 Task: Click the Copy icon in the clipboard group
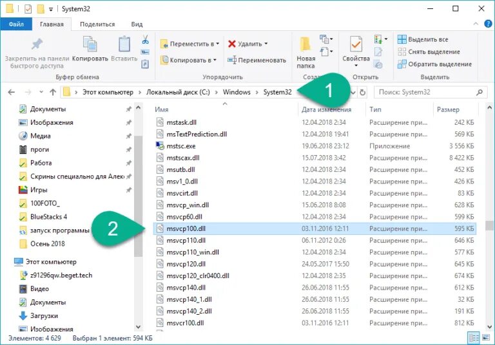coord(90,44)
